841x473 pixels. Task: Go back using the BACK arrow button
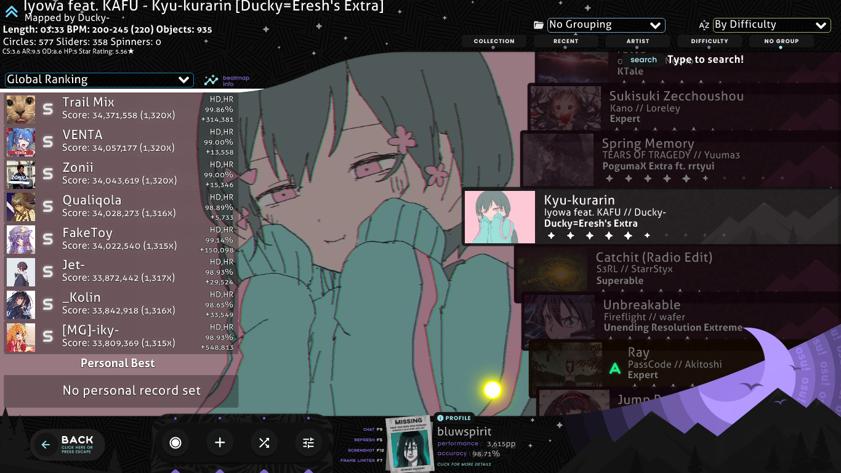point(68,444)
